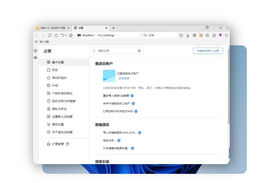This screenshot has width=274, height=183.
Task: Open the downloads icon
Action: (x=188, y=35)
